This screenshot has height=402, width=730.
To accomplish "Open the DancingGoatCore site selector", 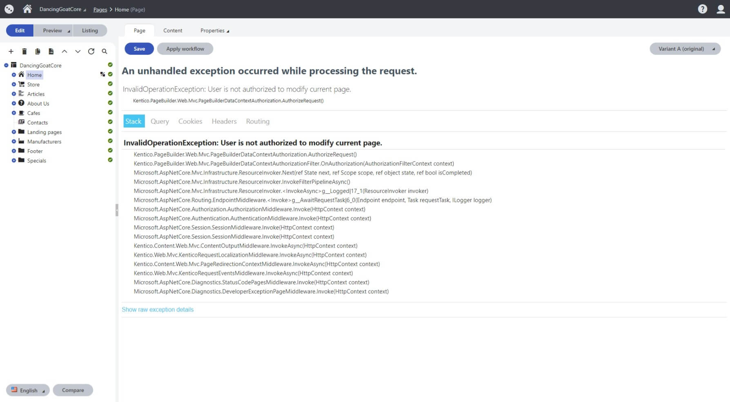I will click(62, 9).
